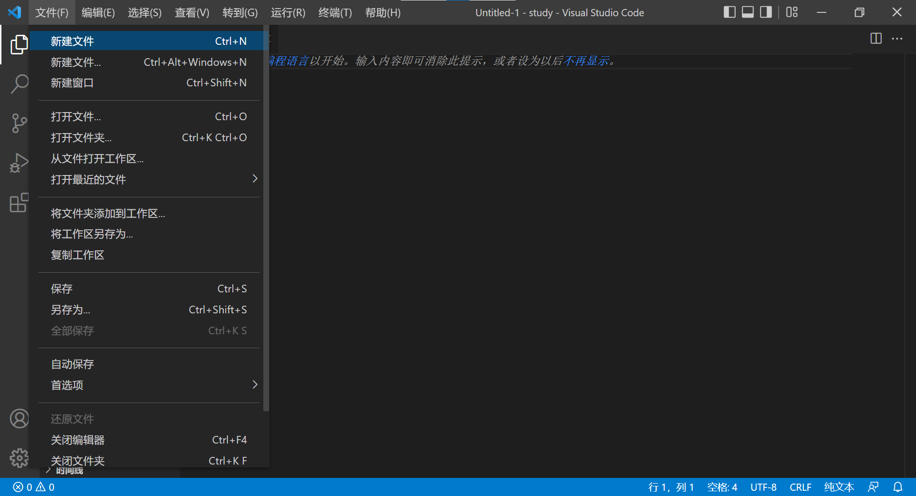The width and height of the screenshot is (916, 496).
Task: Toggle primary side bar layout icon
Action: tap(729, 12)
